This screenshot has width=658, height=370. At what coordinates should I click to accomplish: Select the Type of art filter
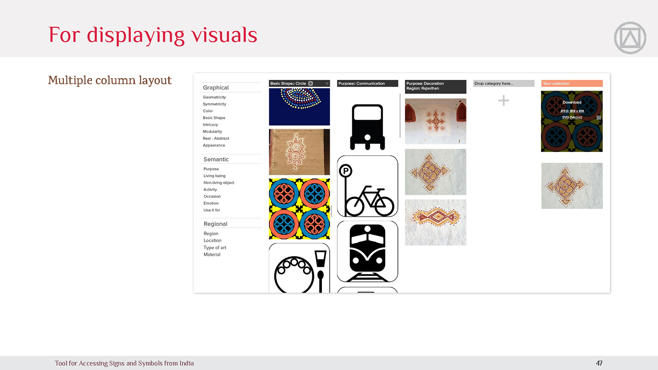(x=215, y=248)
